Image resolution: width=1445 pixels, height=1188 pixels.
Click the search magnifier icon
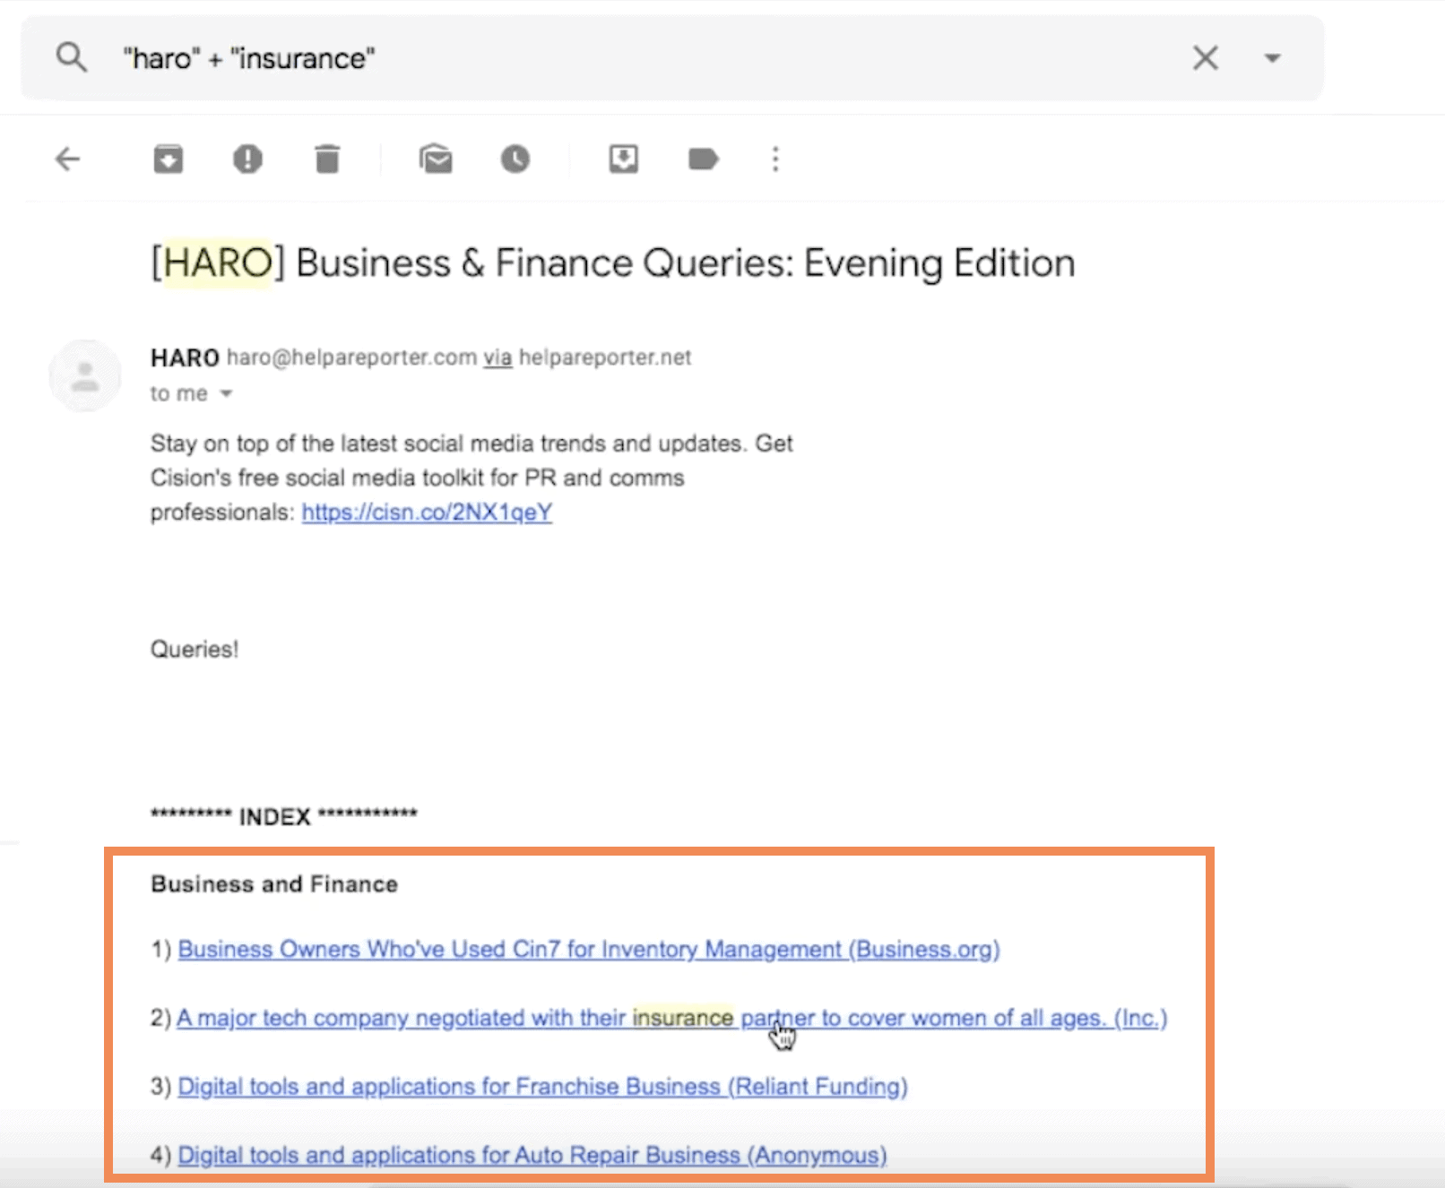point(72,58)
